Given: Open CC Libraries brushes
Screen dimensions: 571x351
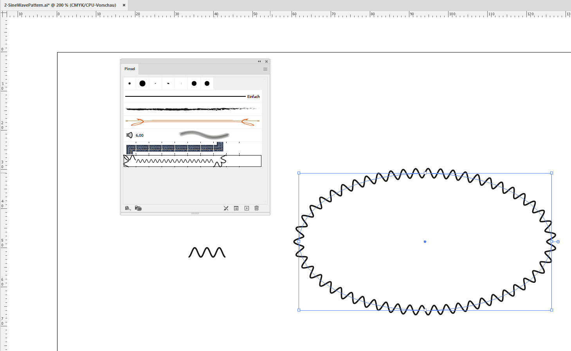Looking at the screenshot, I should tap(137, 208).
